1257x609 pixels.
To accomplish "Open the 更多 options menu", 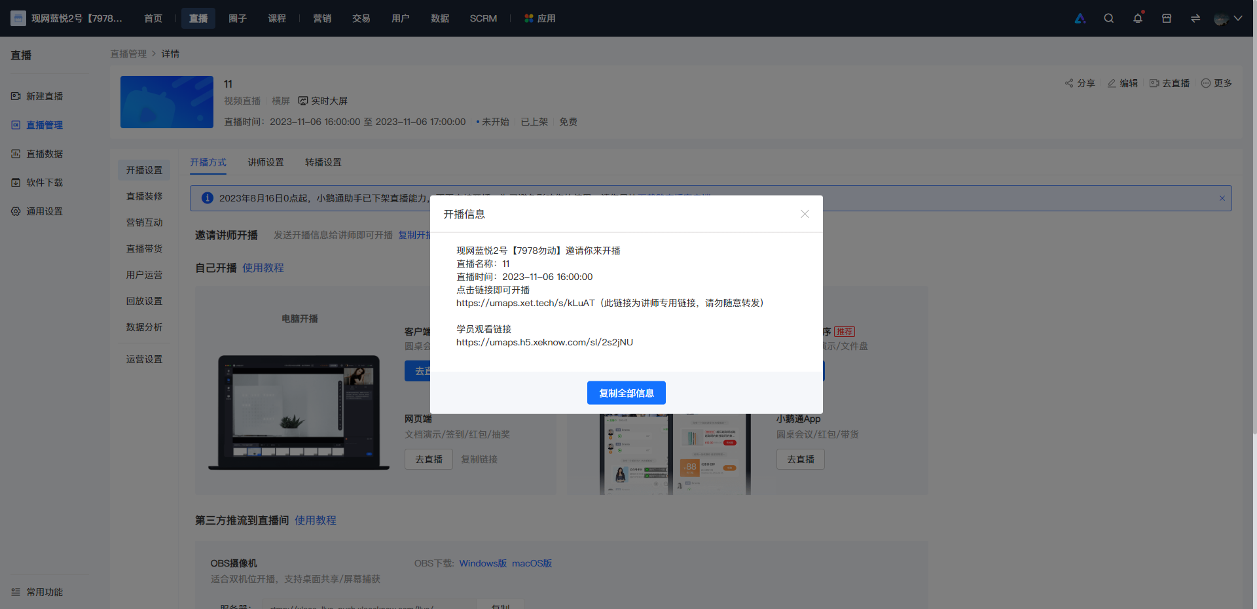I will click(x=1216, y=83).
